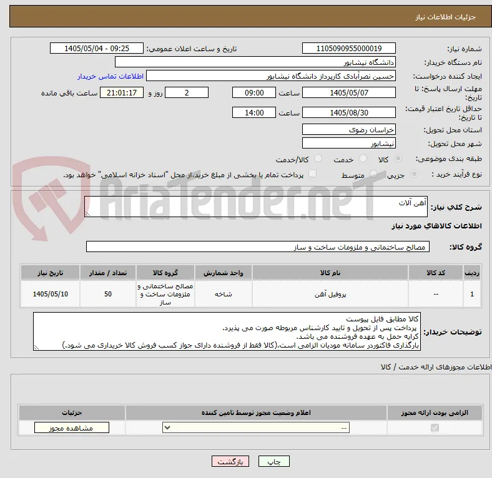The width and height of the screenshot is (492, 478).
Task: Click the buyer name field دانشگاه نیشابور
Action: tap(255, 62)
